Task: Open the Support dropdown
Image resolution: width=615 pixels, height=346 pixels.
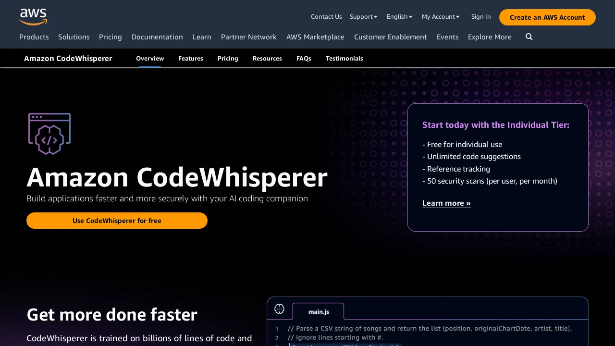Action: coord(363,16)
